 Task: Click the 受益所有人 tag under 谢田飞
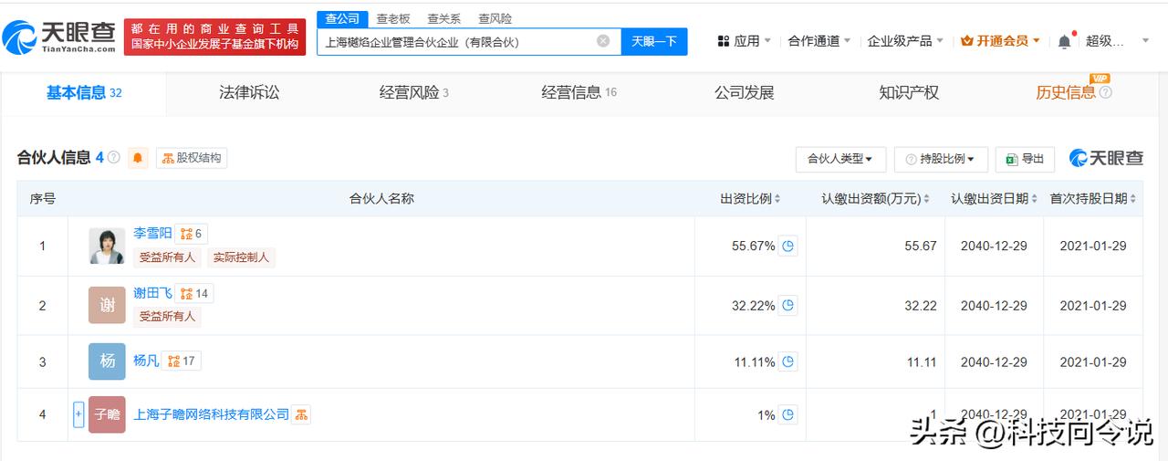(x=167, y=316)
